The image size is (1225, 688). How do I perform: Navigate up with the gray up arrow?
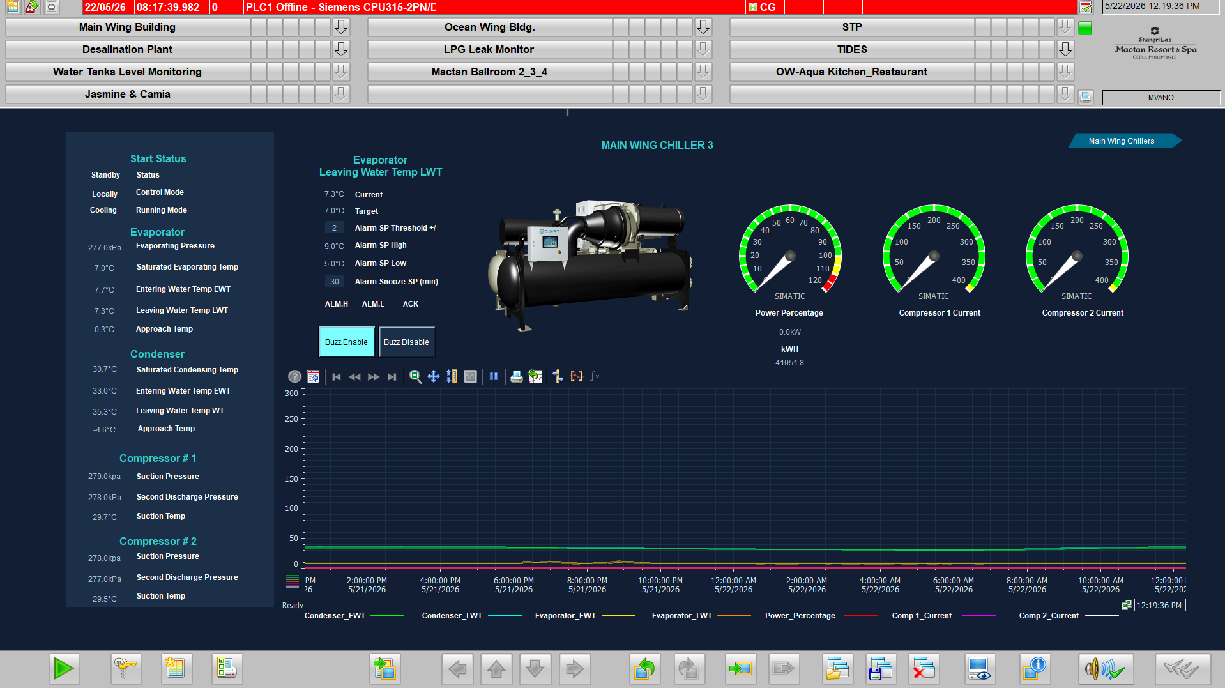[497, 669]
